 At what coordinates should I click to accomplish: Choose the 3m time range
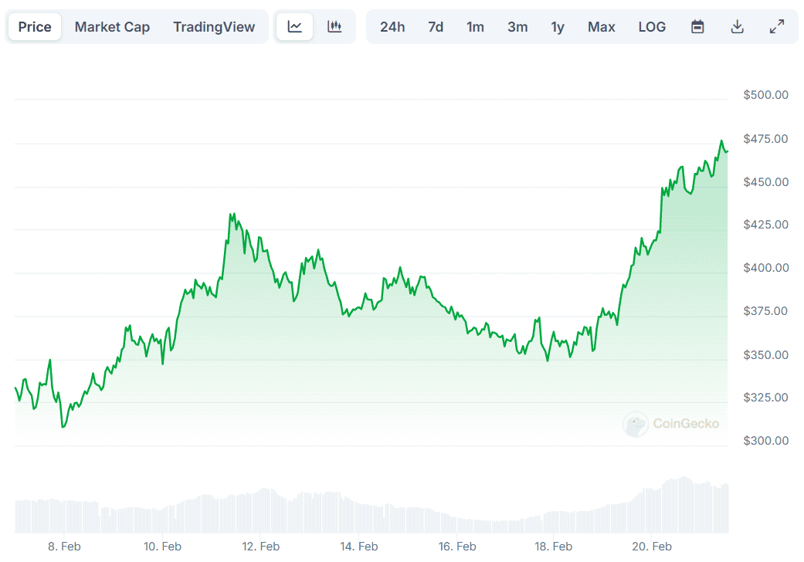click(517, 27)
